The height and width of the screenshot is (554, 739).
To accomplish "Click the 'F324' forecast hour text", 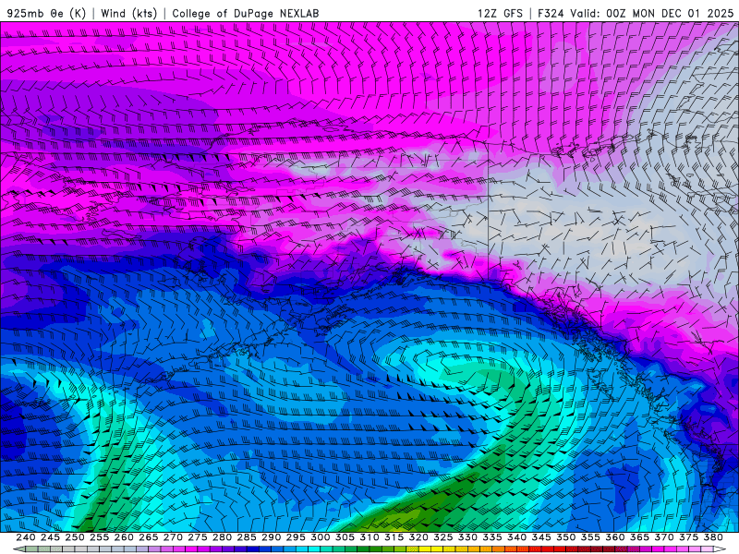I will [x=551, y=13].
